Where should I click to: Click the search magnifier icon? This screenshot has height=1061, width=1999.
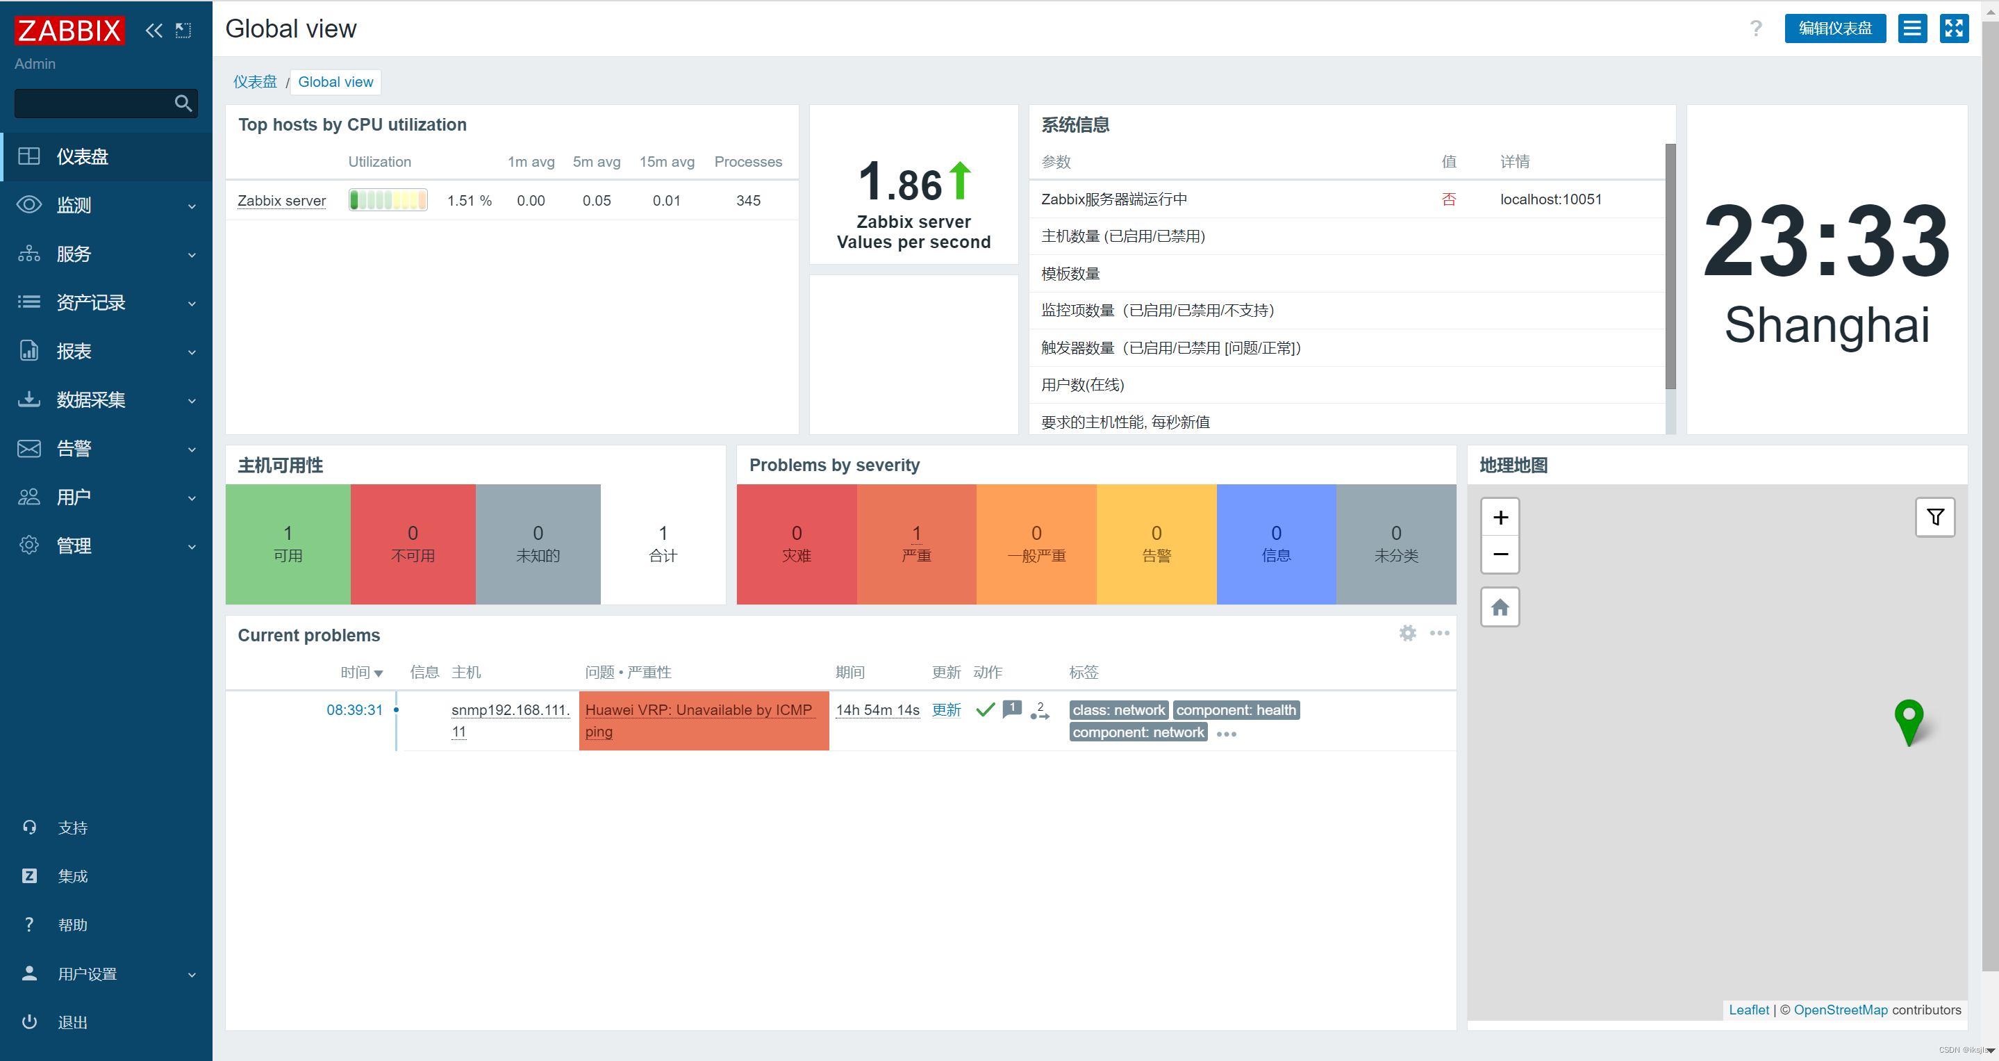(183, 104)
